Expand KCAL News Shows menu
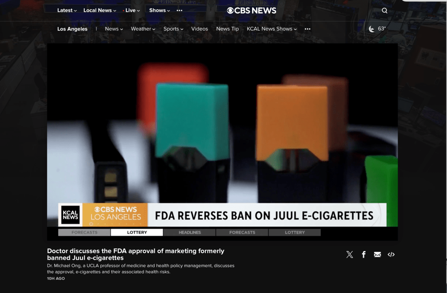 coord(271,29)
